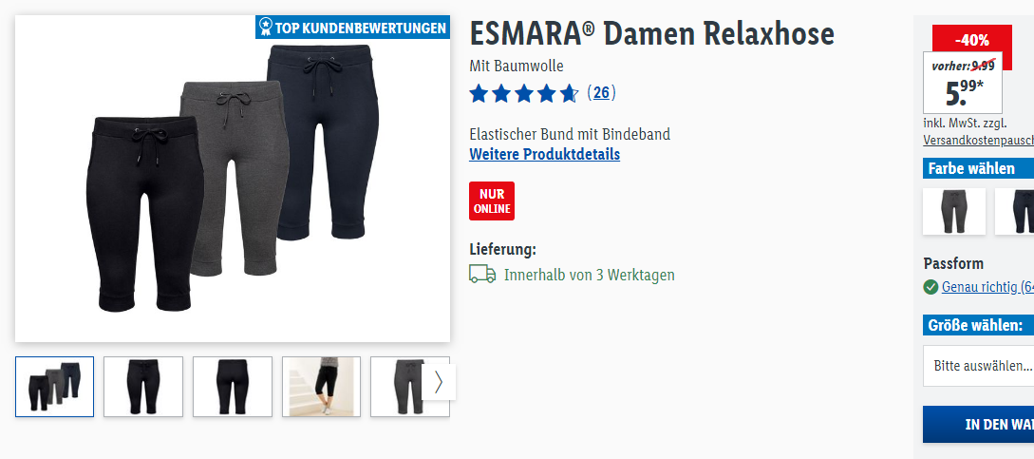Click the -40% discount label
The image size is (1034, 459).
(x=972, y=40)
